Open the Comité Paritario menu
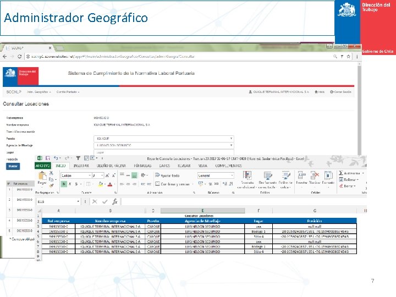The height and width of the screenshot is (297, 396). click(x=68, y=92)
